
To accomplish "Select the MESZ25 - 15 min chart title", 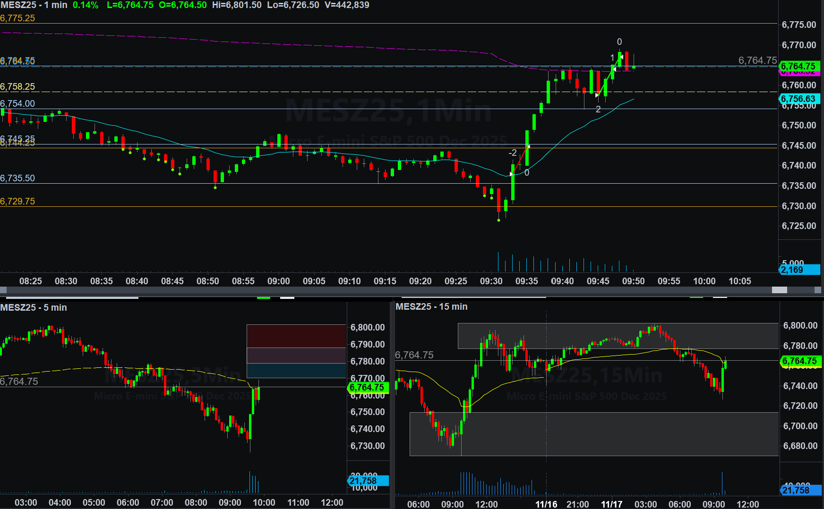I will 431,306.
